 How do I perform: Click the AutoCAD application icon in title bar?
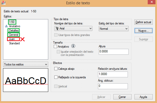[x=4, y=3]
